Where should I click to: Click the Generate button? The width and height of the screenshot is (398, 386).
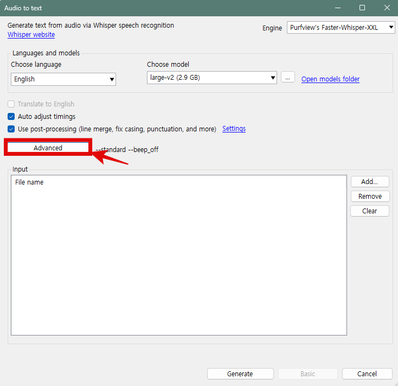tap(240, 374)
